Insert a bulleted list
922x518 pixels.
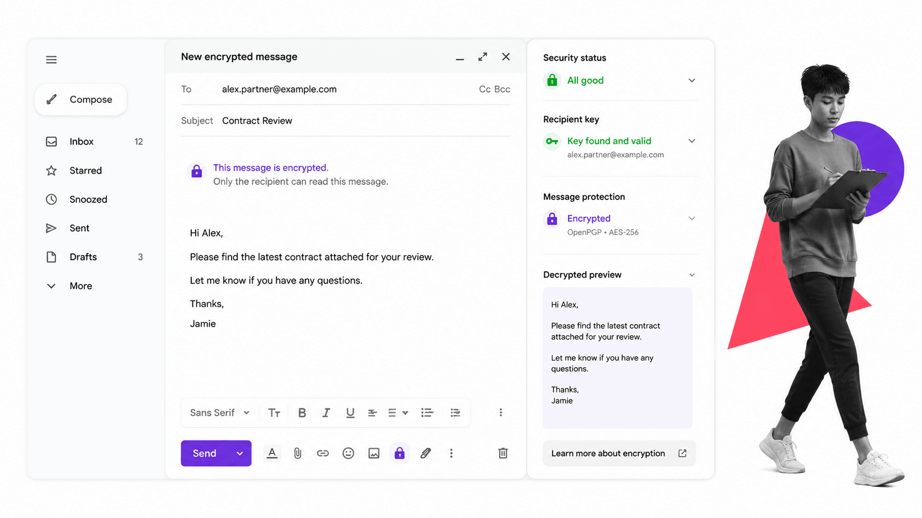coord(455,413)
